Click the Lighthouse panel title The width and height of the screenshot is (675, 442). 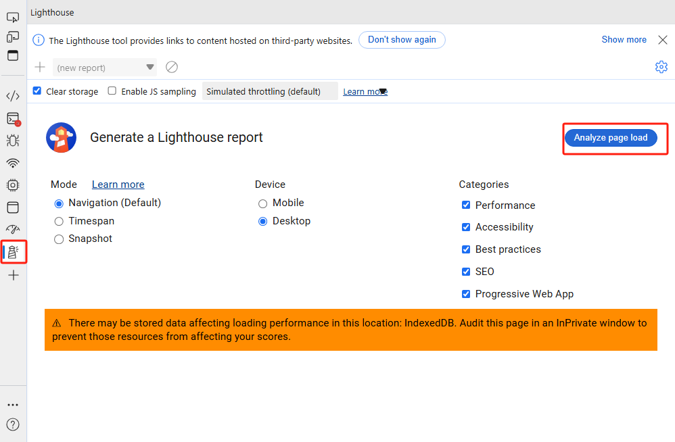52,12
